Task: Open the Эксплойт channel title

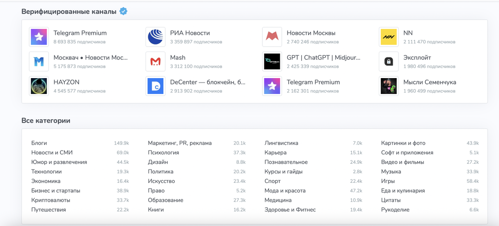Action: (417, 57)
